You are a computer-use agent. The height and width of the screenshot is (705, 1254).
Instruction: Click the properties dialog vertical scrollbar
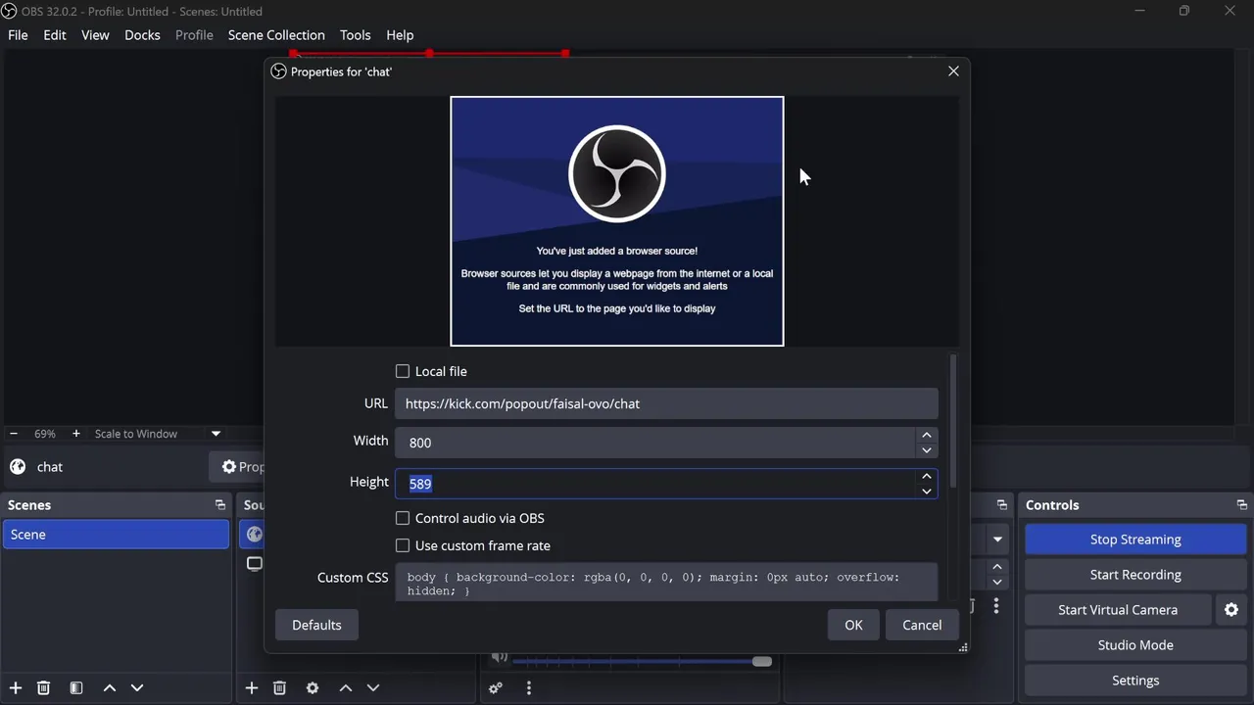point(953,423)
